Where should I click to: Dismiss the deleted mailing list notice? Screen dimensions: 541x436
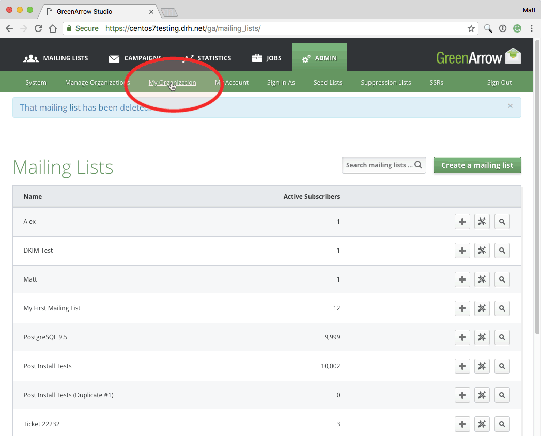[511, 106]
